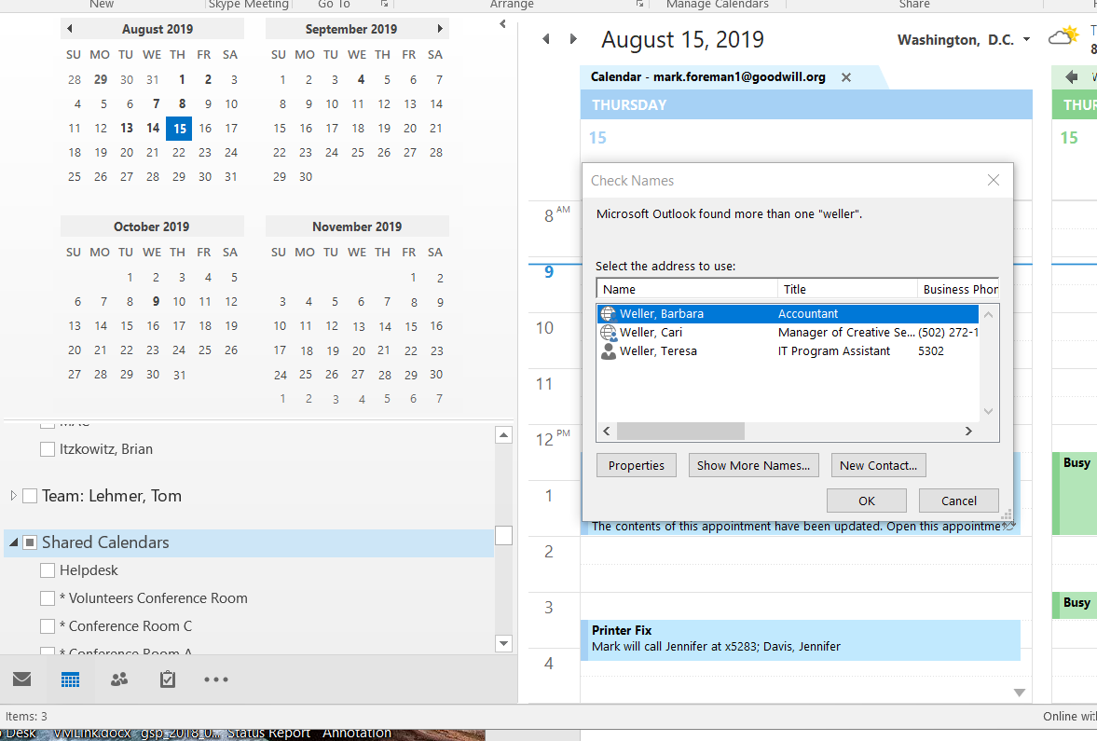This screenshot has height=741, width=1097.
Task: Click horizontal scrollbar thumb in names list
Action: (x=680, y=431)
